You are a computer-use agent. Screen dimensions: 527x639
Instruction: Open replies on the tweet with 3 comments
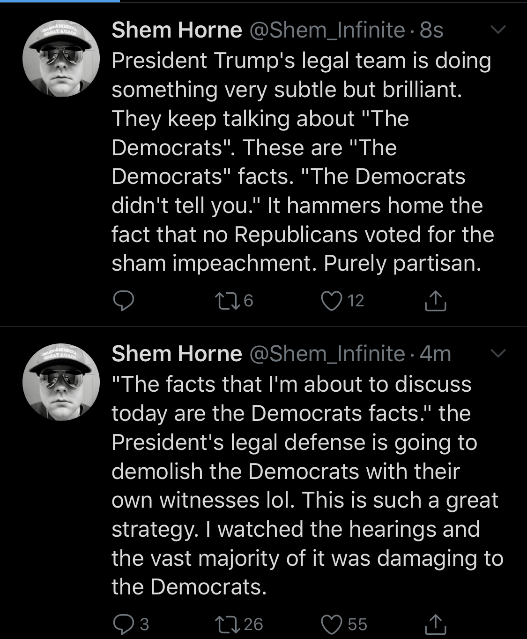124,624
